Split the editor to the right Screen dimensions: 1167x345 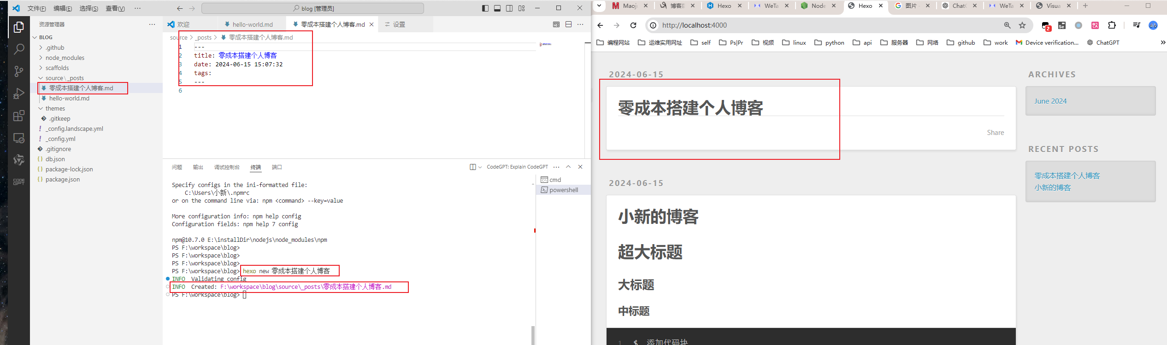[568, 24]
